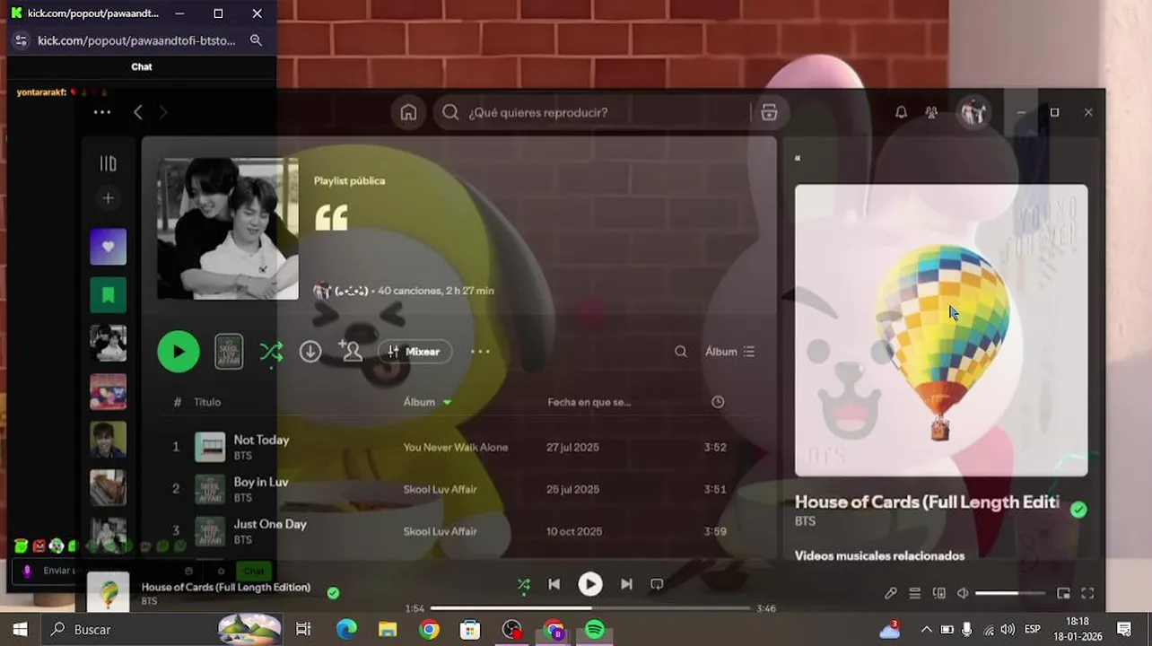Toggle shuffle in the playback bar
The image size is (1152, 646).
pos(523,584)
